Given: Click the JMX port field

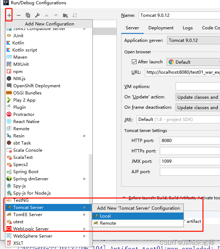Looking at the screenshot, I should 190,161.
